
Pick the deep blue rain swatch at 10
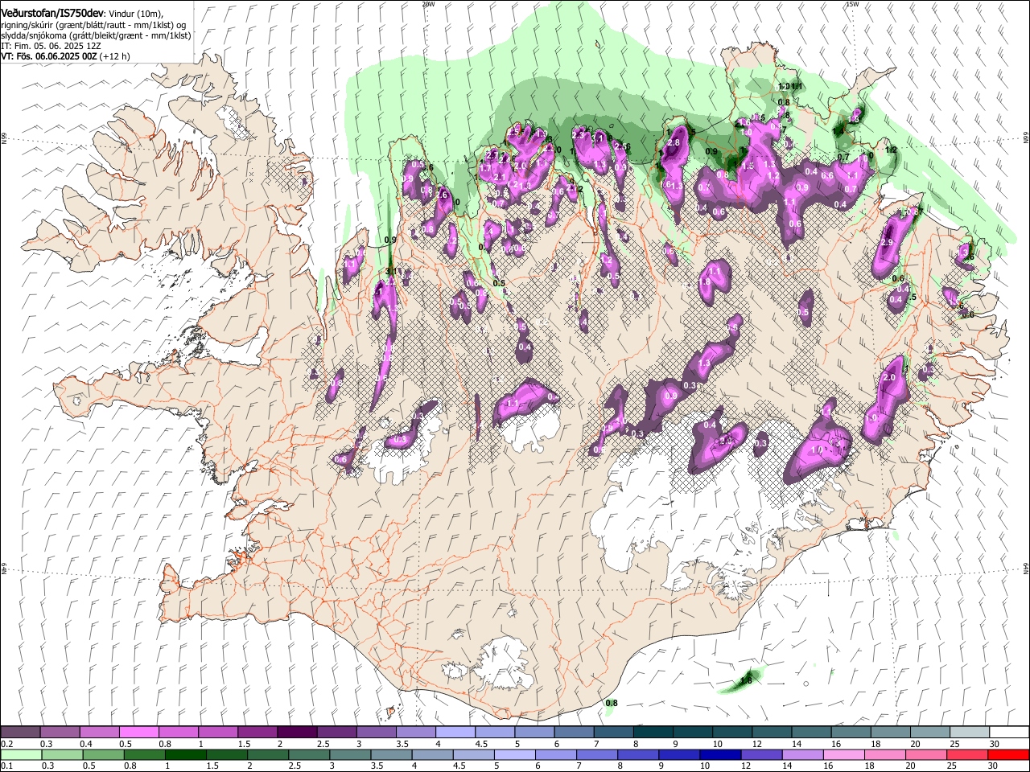pyautogui.click(x=721, y=754)
